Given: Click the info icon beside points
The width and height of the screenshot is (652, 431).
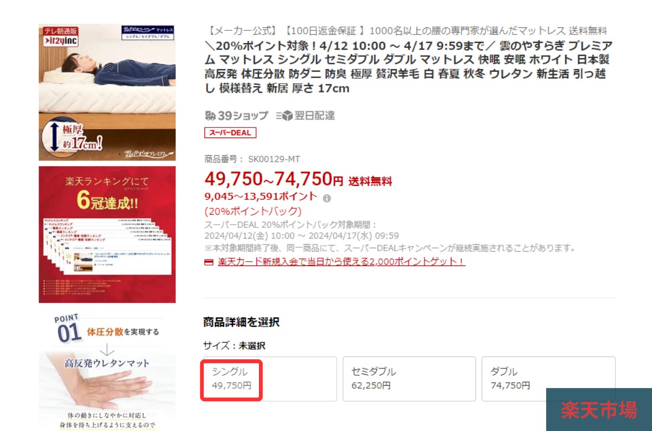Looking at the screenshot, I should point(327,198).
